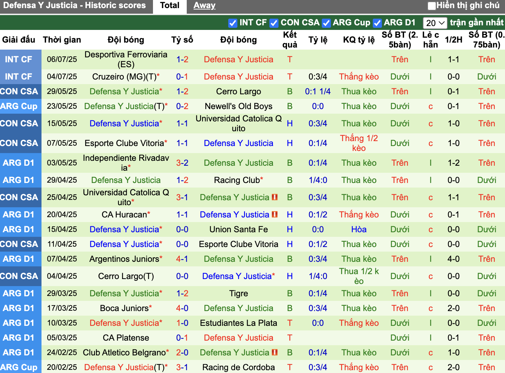
Task: Uncheck the ARG D1 filter checkbox
Action: coord(377,23)
